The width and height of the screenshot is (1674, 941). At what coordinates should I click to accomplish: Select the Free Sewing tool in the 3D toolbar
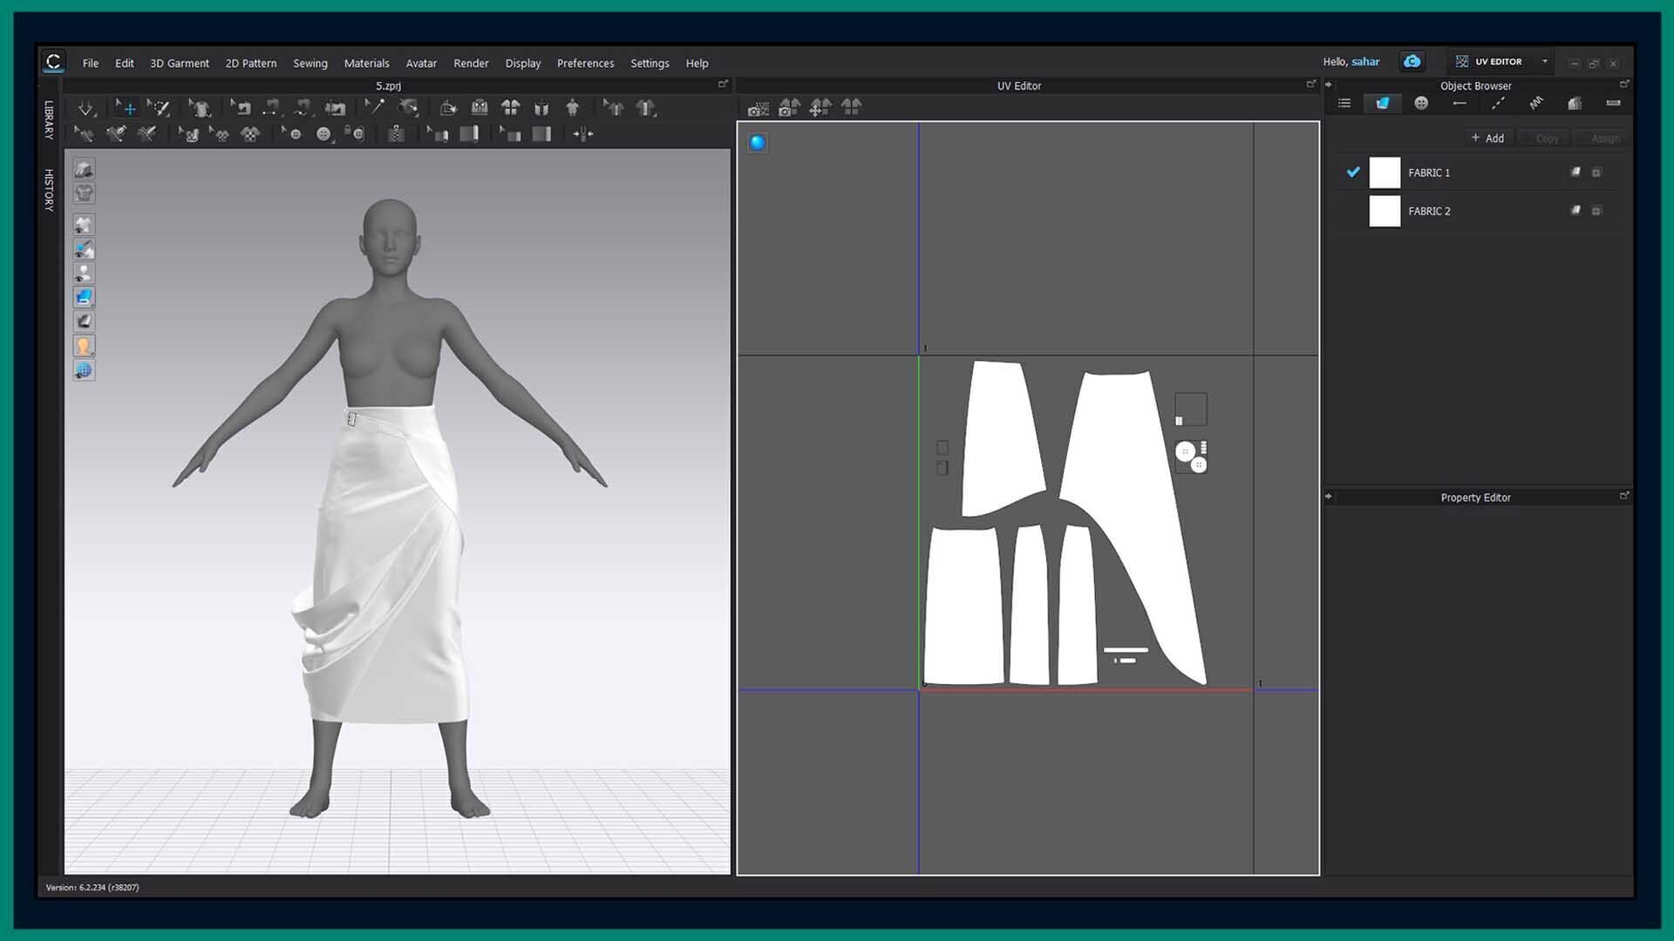[x=303, y=108]
